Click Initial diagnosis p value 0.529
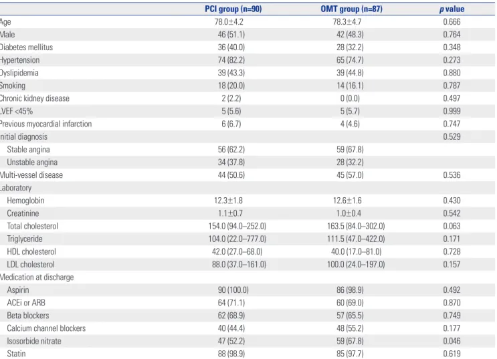This screenshot has width=497, height=359. click(x=452, y=137)
